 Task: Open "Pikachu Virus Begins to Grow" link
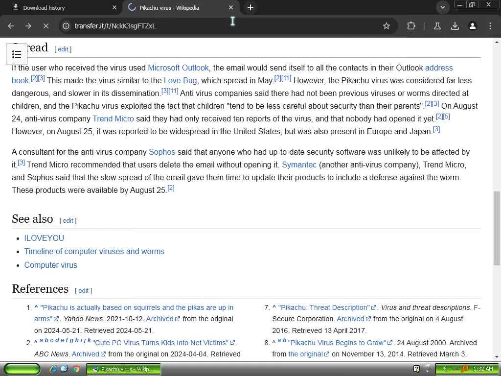[x=337, y=343]
